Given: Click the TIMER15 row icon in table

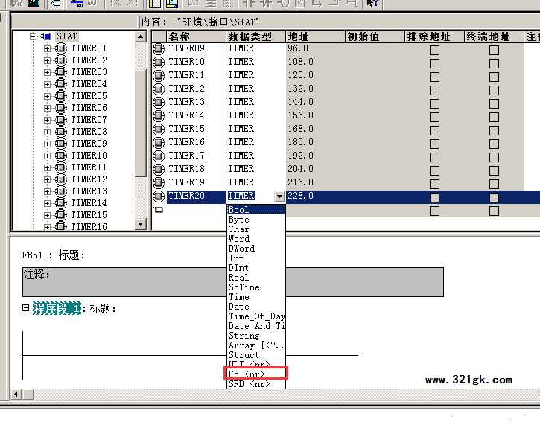Looking at the screenshot, I should point(159,130).
